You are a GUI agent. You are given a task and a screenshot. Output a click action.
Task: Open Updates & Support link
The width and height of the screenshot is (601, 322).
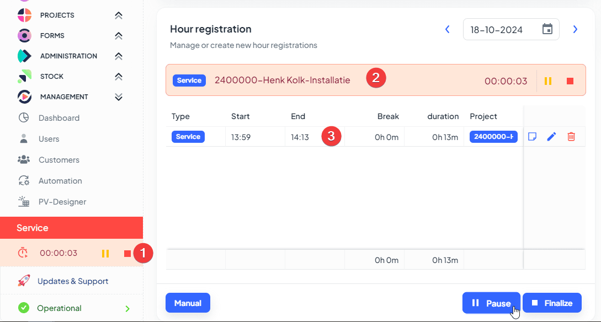pyautogui.click(x=72, y=281)
